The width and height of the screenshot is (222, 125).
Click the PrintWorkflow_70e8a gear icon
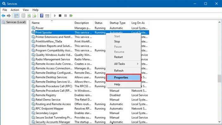pyautogui.click(x=33, y=41)
